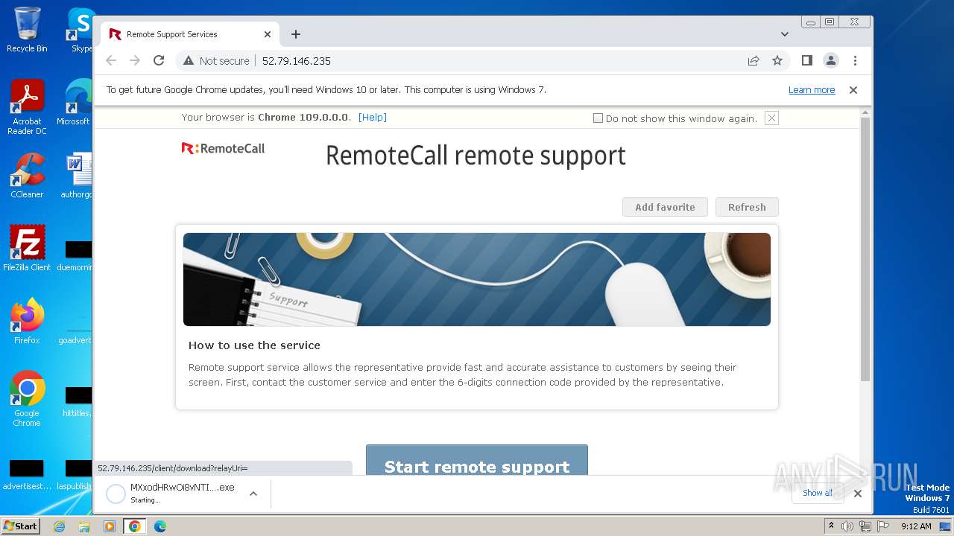Open the Not secure site info warning
This screenshot has height=536, width=954.
tap(216, 61)
